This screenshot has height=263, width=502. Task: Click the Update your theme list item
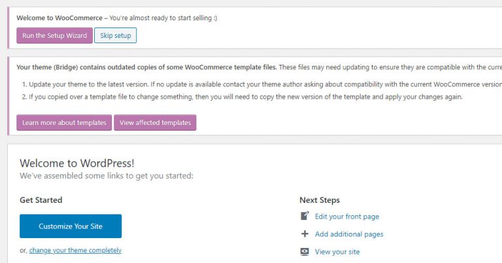pos(261,84)
